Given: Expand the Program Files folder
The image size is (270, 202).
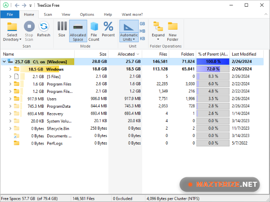Looking at the screenshot, I should 10,84.
